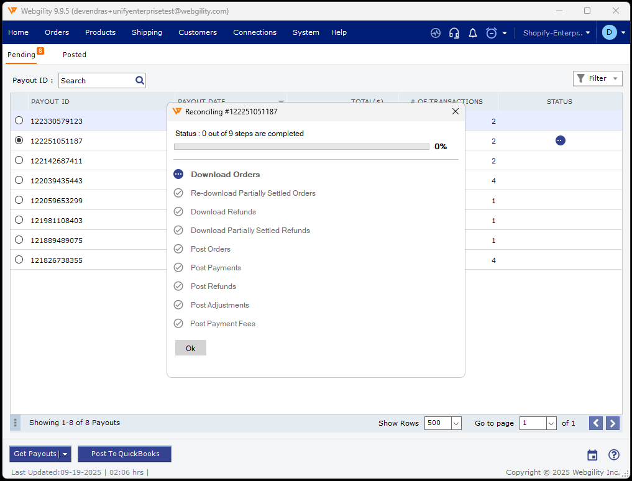Open the Show Rows 500 dropdown
The height and width of the screenshot is (481, 632).
point(456,423)
